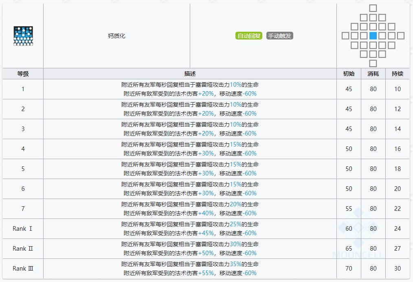
Task: Click initial SP 50 in level 4 row
Action: pos(349,149)
